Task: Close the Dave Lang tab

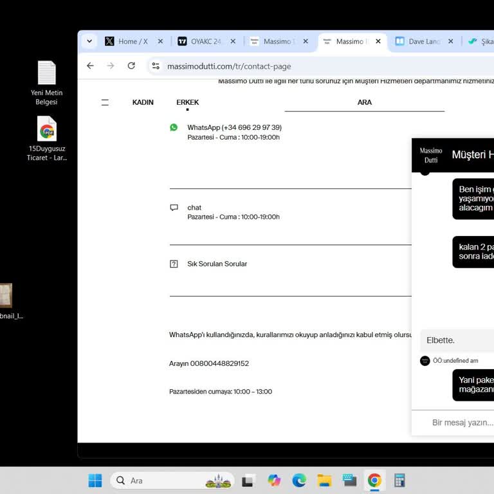Action: [450, 41]
